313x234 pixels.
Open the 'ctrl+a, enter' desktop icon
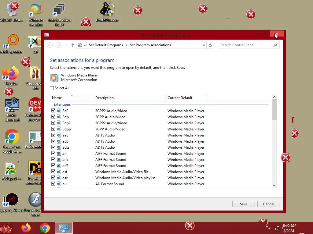click(11, 44)
